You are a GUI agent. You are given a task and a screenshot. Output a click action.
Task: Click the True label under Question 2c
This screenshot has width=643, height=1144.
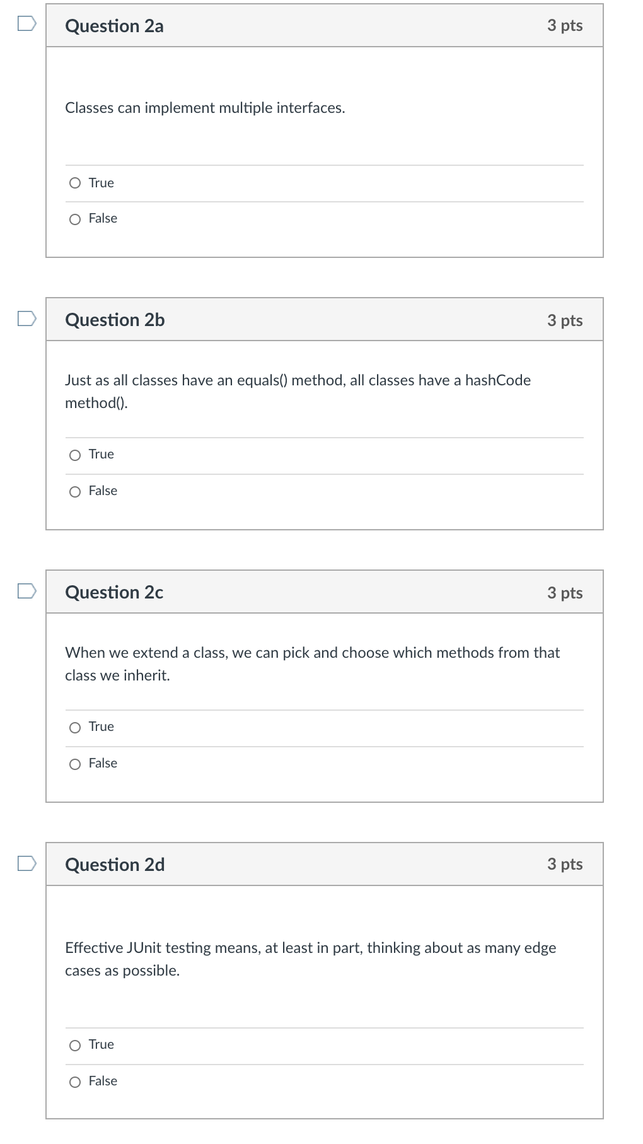click(x=101, y=727)
